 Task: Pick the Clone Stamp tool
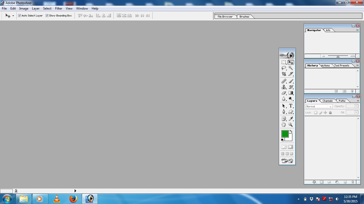click(x=284, y=87)
